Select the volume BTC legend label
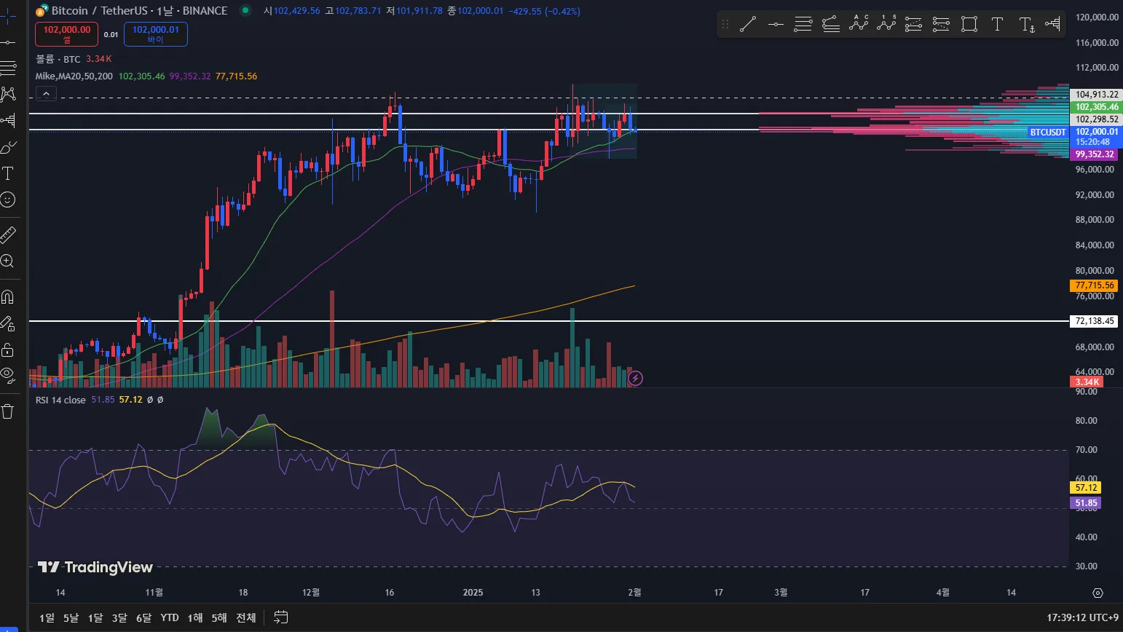Viewport: 1123px width, 632px height. [x=58, y=59]
